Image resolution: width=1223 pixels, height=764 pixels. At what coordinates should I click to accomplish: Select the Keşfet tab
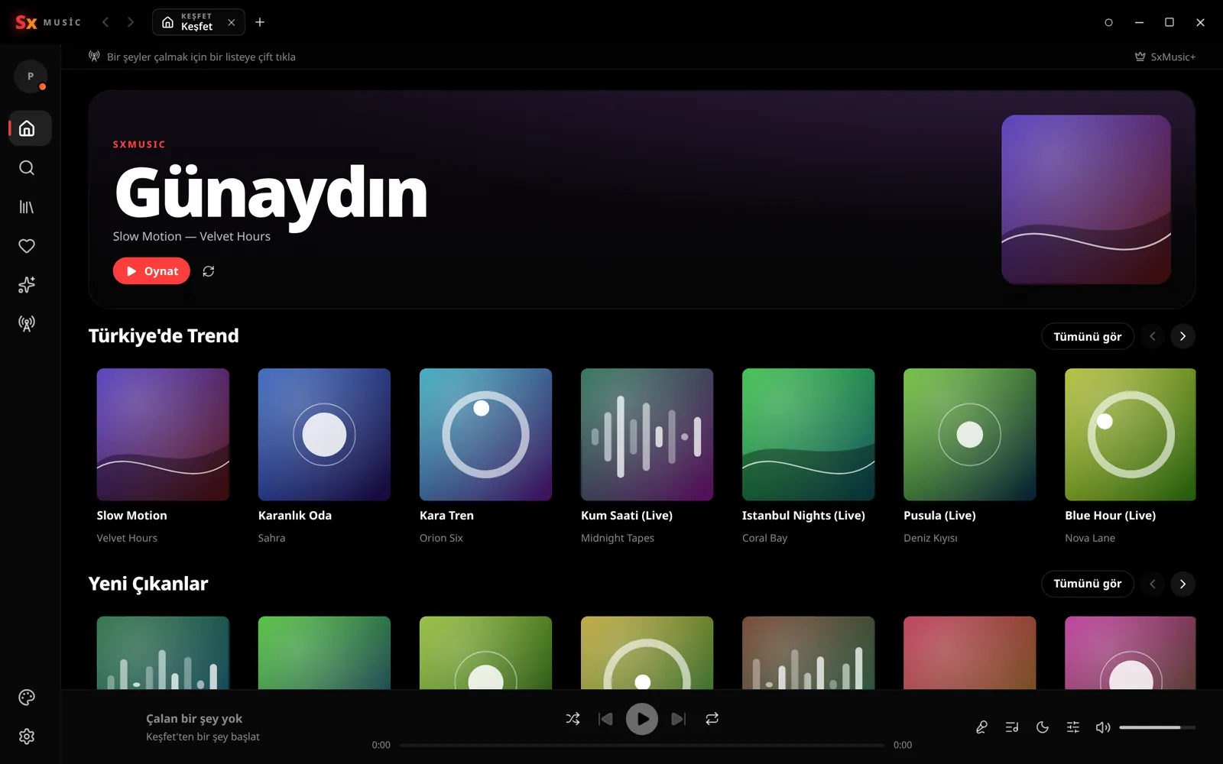198,22
